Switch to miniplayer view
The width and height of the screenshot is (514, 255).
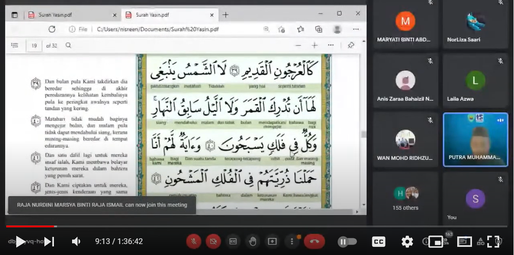click(436, 242)
